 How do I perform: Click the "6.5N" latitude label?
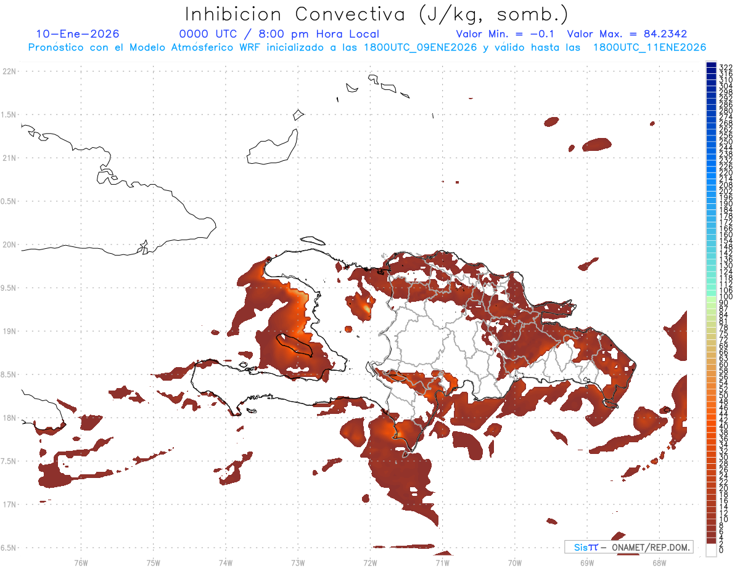pyautogui.click(x=9, y=548)
